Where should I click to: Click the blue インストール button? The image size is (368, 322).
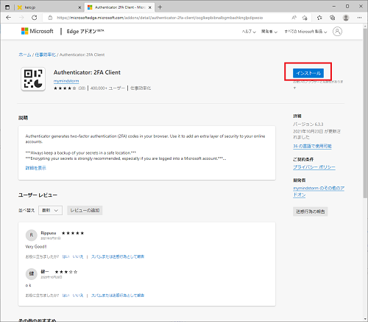308,73
